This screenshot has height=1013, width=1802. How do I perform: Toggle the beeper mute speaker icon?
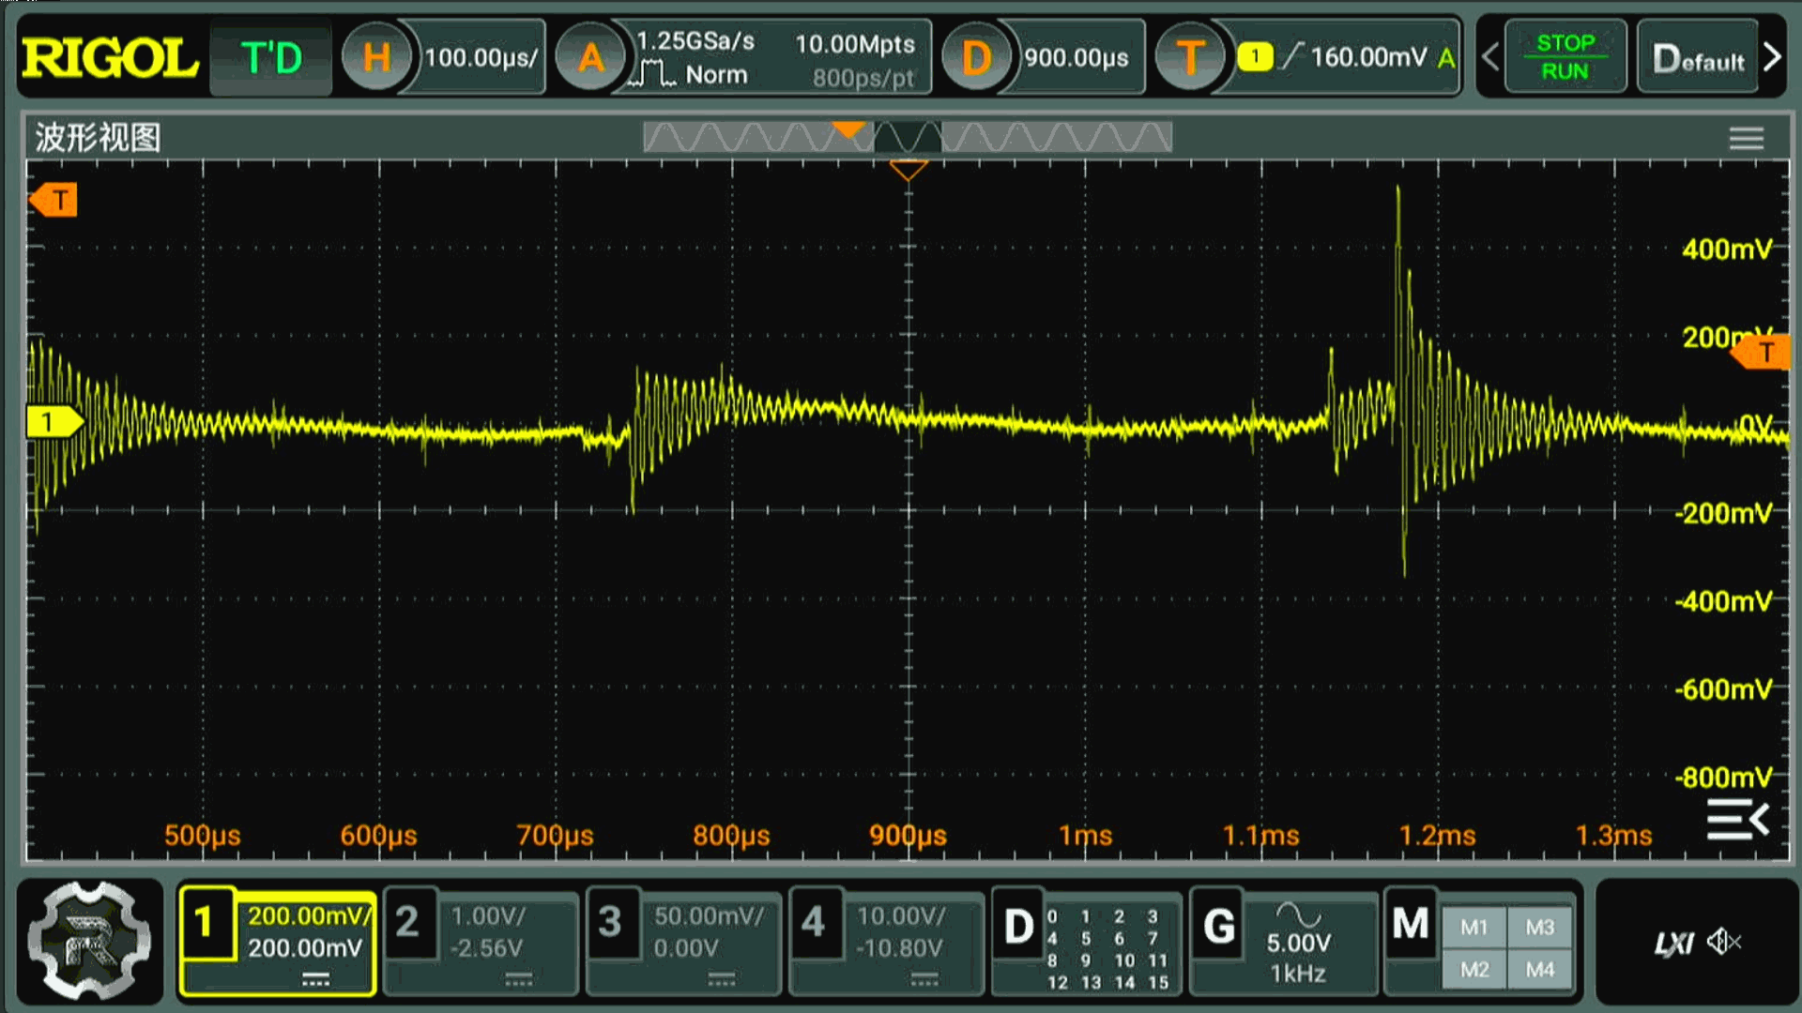point(1723,942)
